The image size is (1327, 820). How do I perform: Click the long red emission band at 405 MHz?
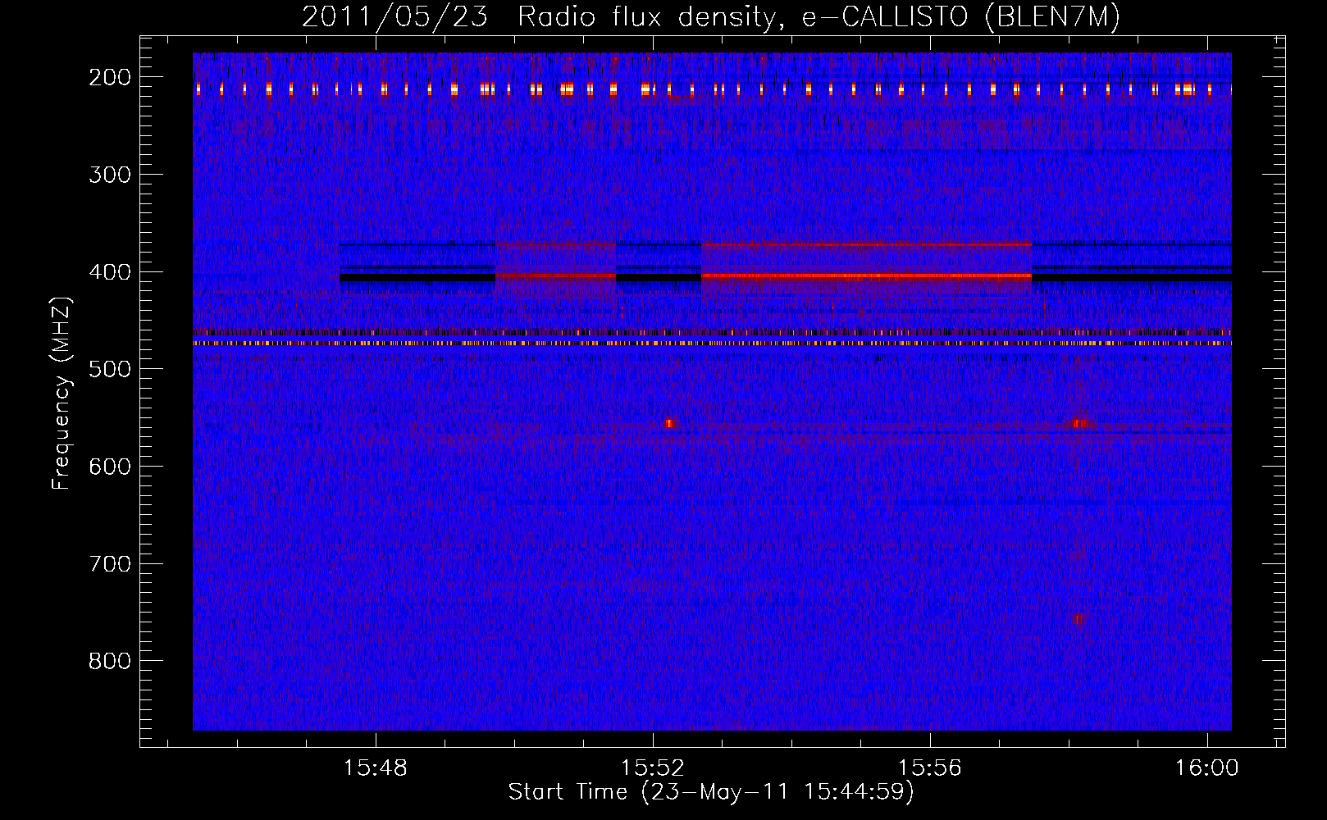pyautogui.click(x=866, y=276)
